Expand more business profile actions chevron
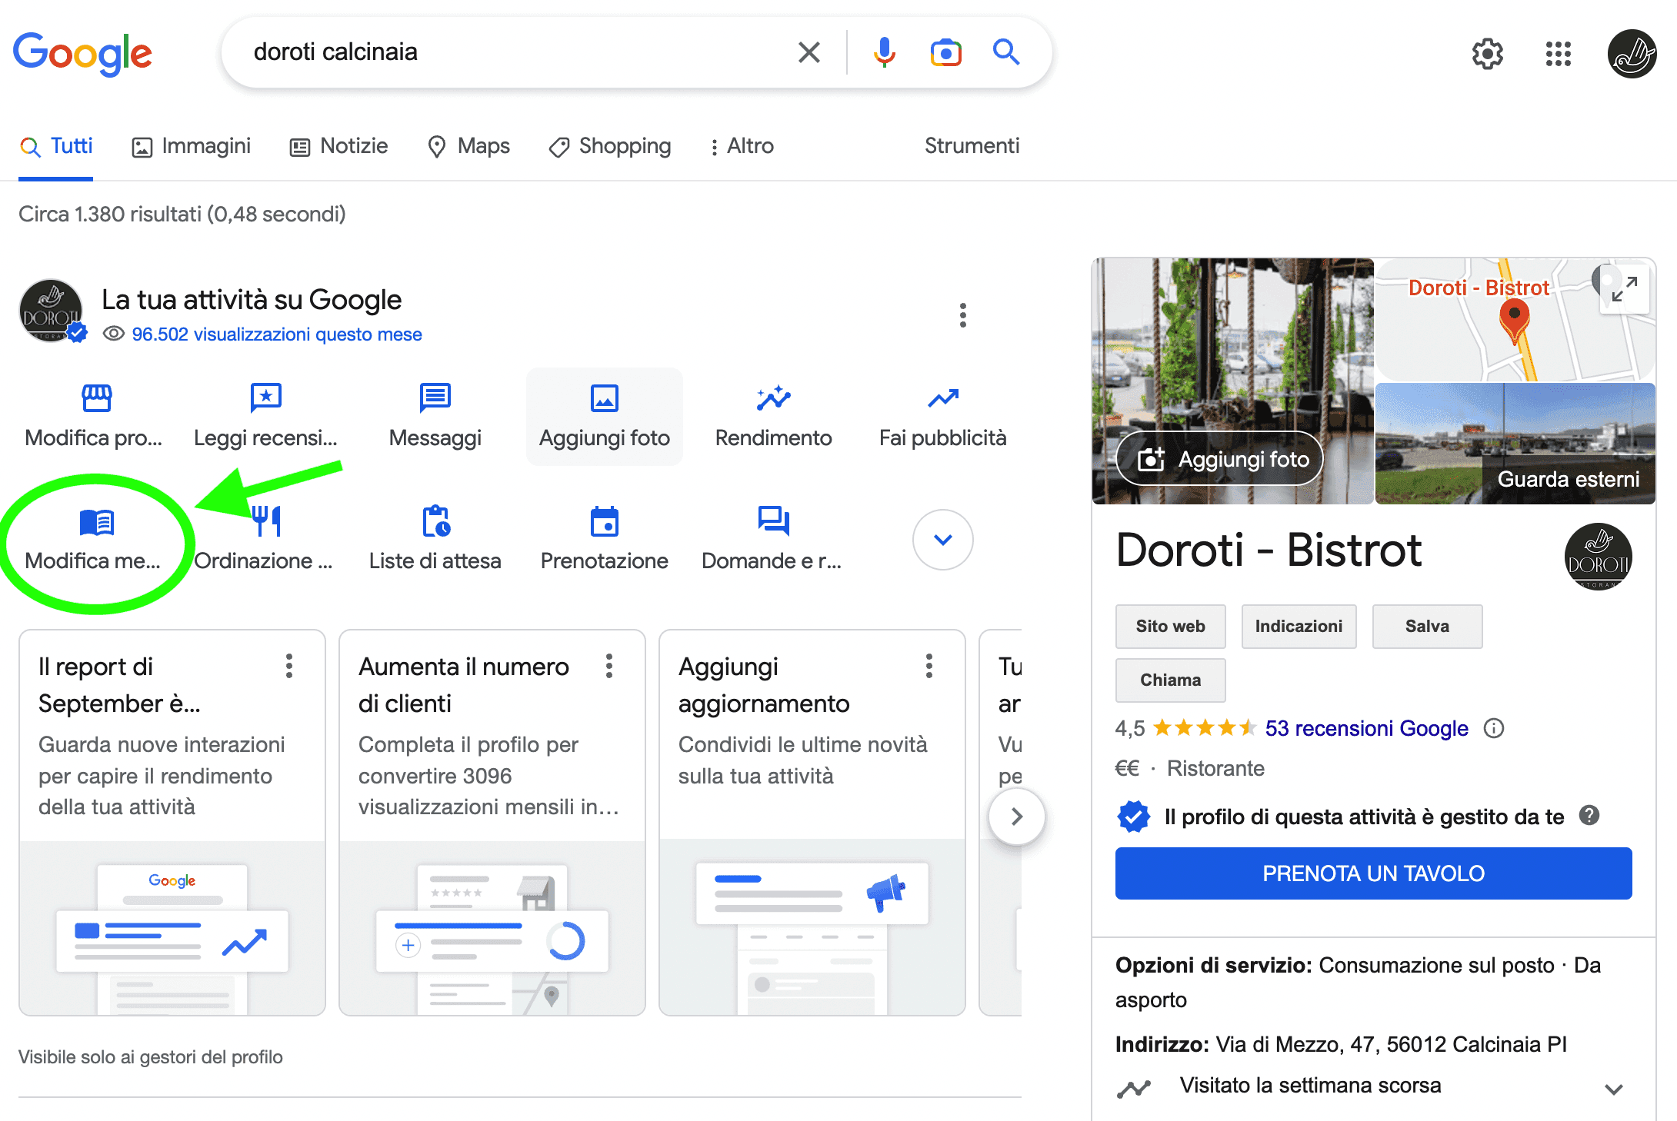 click(x=943, y=540)
